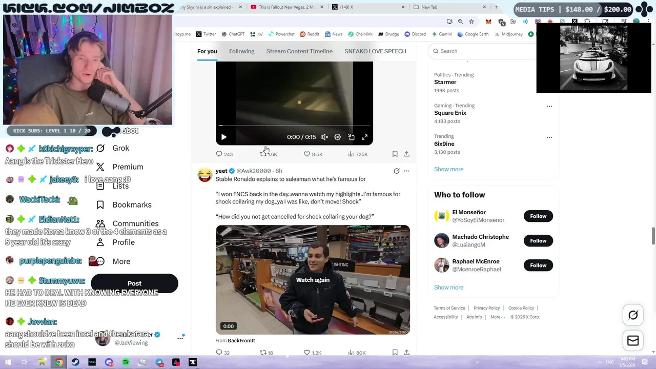This screenshot has height=369, width=656.
Task: View analytics showing 725K views
Action: coord(358,154)
